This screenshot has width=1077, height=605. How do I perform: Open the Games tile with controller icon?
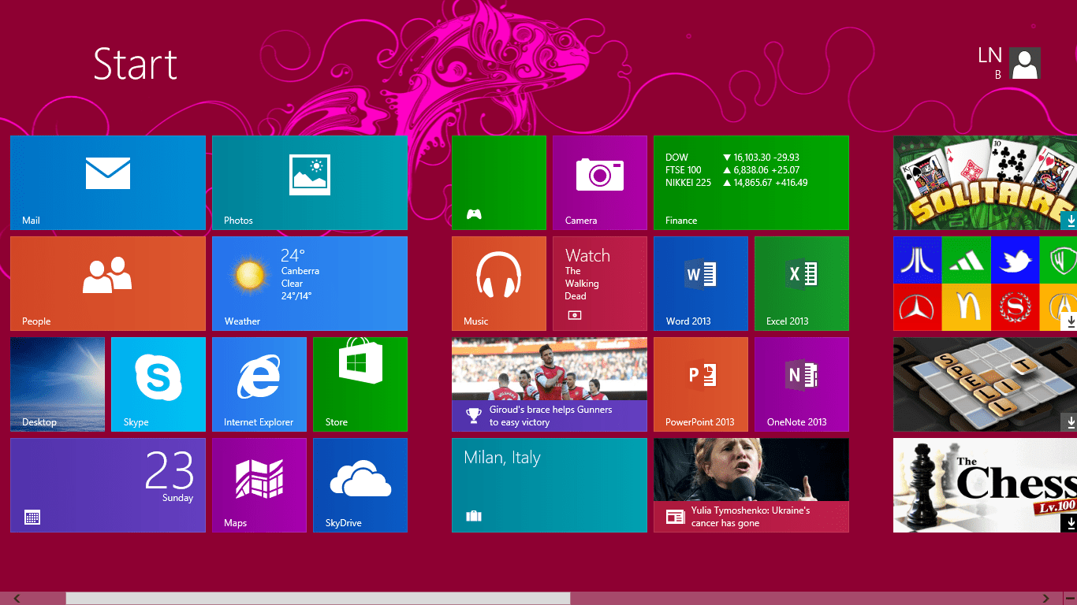[x=499, y=183]
